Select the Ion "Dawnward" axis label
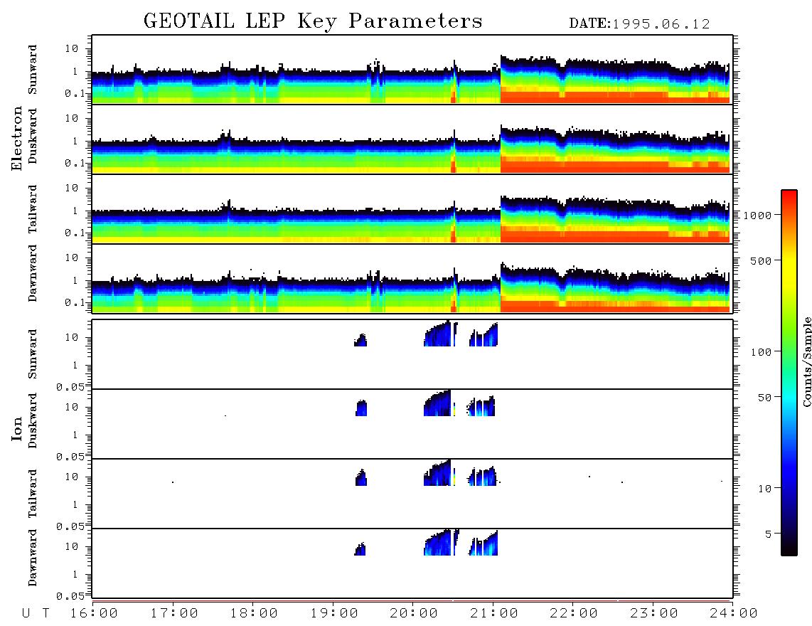Viewport: 812px width, 626px height. (x=33, y=558)
